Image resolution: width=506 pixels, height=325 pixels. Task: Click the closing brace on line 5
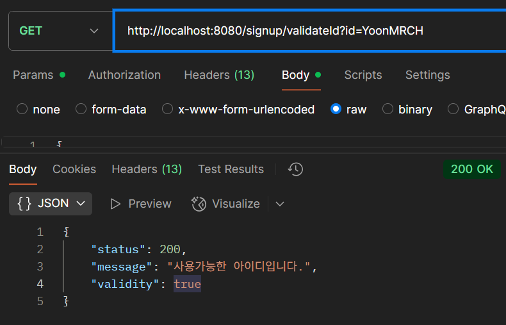(66, 301)
